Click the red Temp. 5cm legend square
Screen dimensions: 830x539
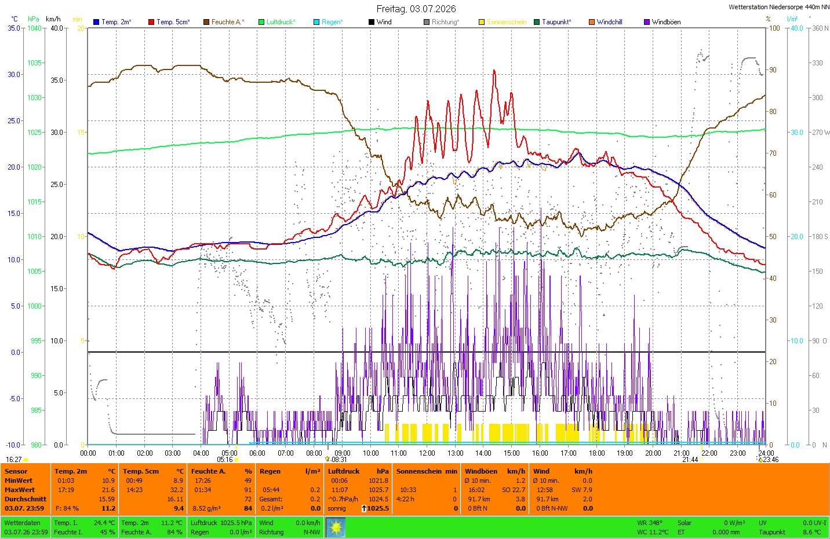(x=151, y=22)
